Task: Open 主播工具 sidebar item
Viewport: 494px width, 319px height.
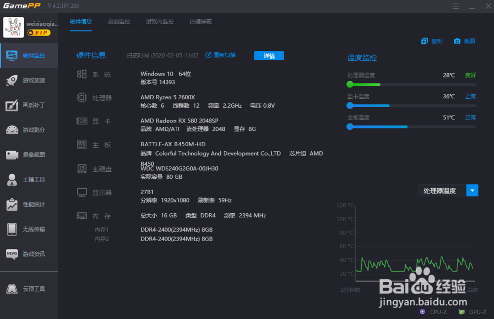Action: [x=29, y=179]
